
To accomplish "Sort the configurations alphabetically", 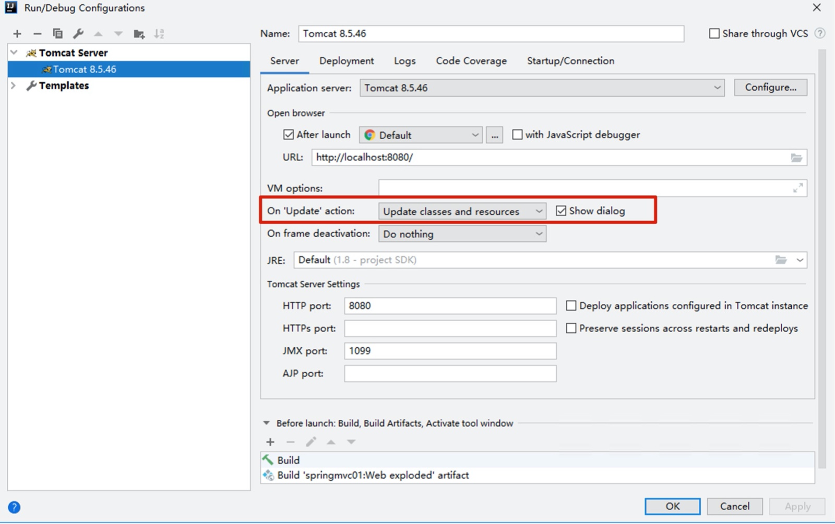I will click(159, 34).
